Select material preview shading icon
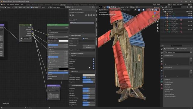This screenshot has height=109, width=193. click(154, 10)
